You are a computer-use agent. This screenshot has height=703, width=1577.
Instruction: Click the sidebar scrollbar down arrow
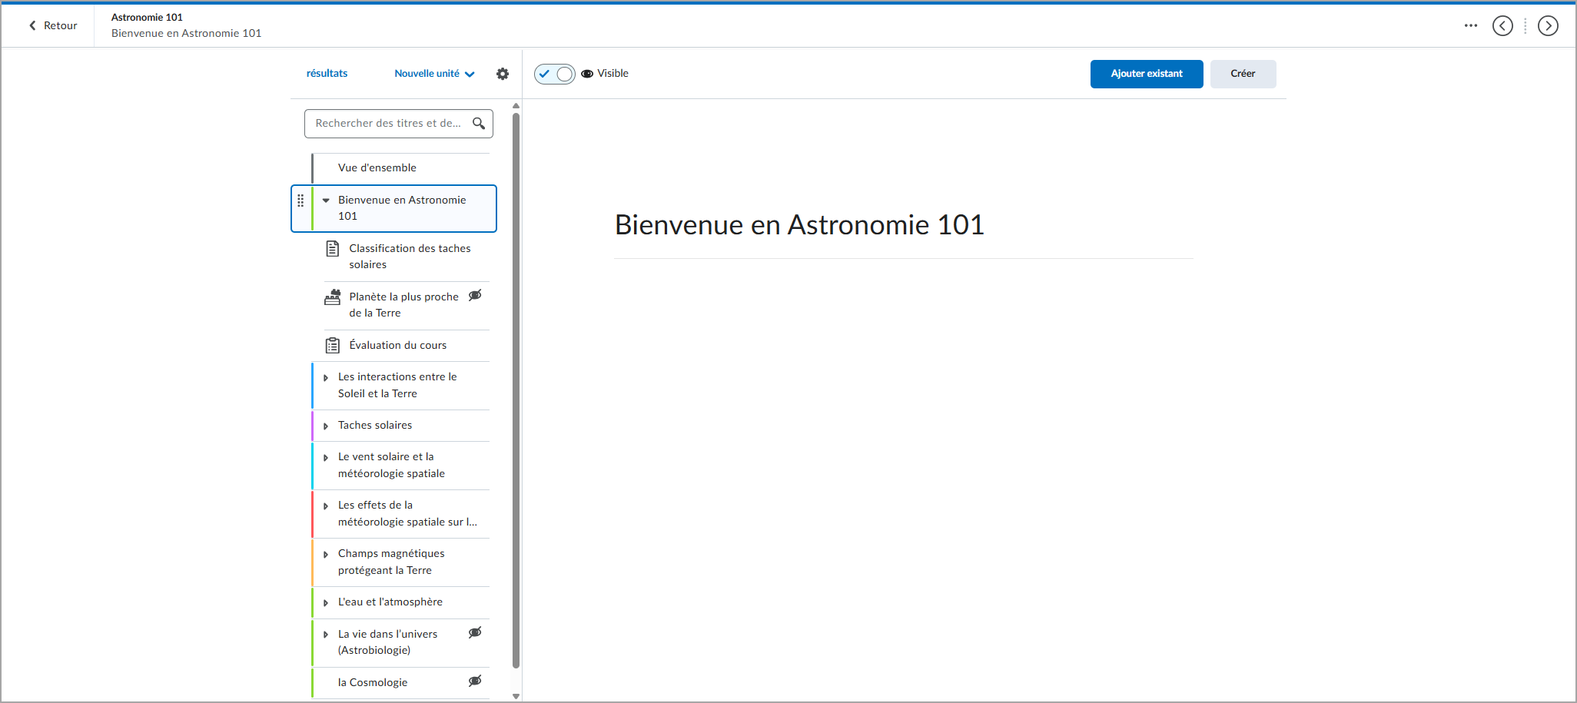(x=516, y=696)
